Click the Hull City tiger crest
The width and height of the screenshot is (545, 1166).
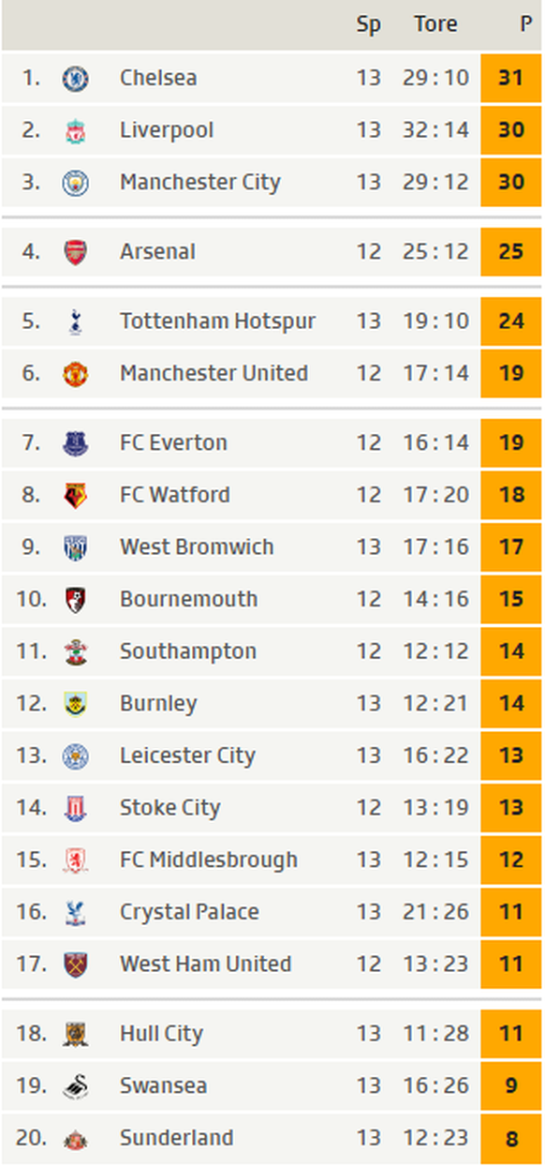[76, 1035]
